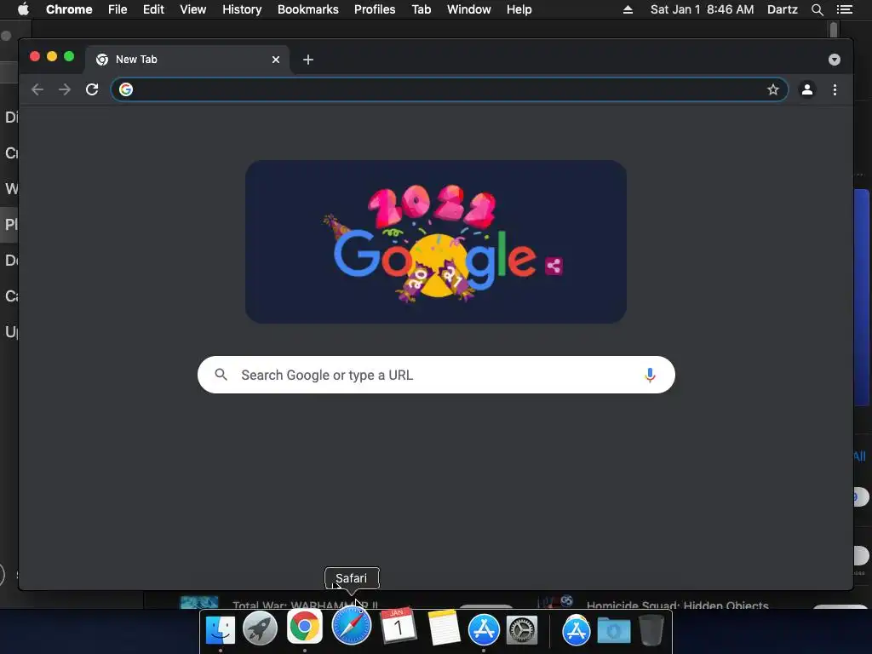Open the App Store icon left of System Preferences
This screenshot has width=872, height=654.
pos(484,629)
